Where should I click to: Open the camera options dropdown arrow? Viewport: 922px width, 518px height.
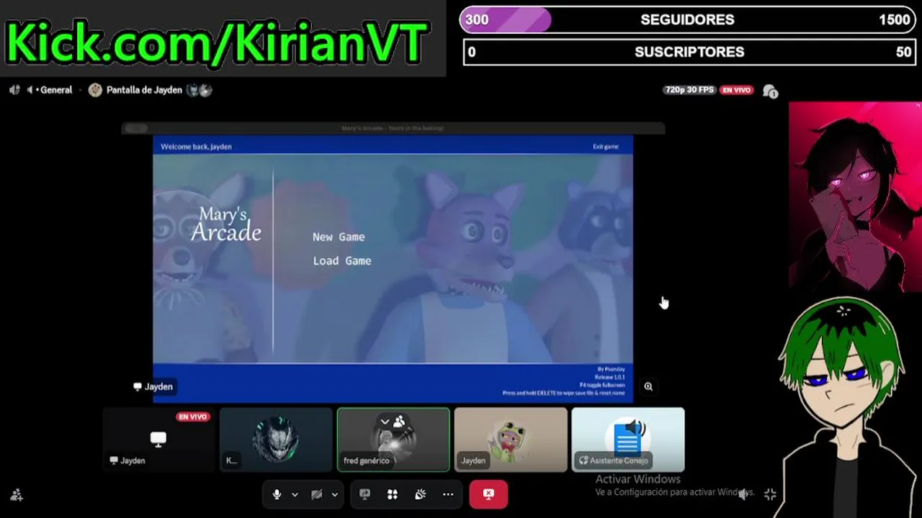pos(334,495)
